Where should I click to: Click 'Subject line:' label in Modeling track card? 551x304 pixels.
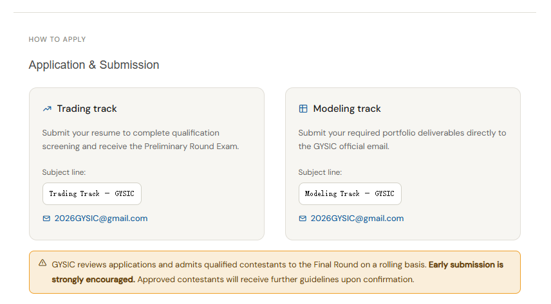pos(320,172)
